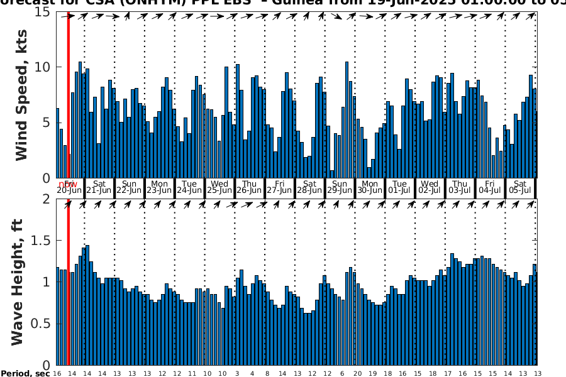The height and width of the screenshot is (377, 566).
Task: Click the 'Period, sec' row label
Action: [x=25, y=373]
